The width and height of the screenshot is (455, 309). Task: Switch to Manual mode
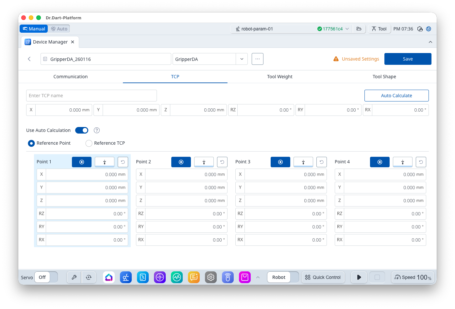pos(34,29)
